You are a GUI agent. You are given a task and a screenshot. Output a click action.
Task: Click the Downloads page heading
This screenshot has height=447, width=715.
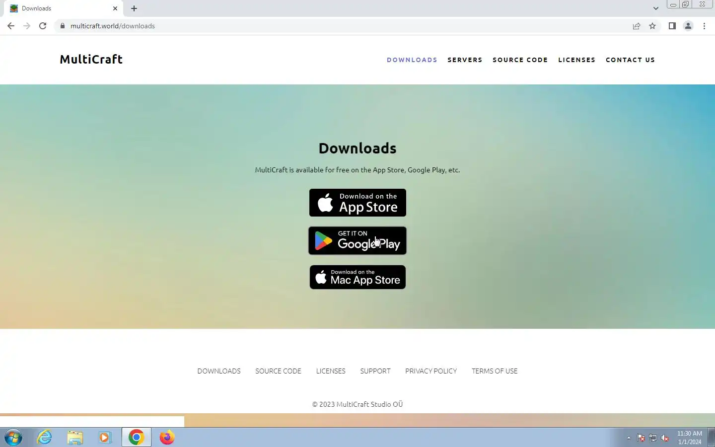click(x=357, y=148)
